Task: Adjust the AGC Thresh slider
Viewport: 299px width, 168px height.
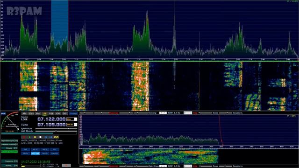Action: coord(56,131)
